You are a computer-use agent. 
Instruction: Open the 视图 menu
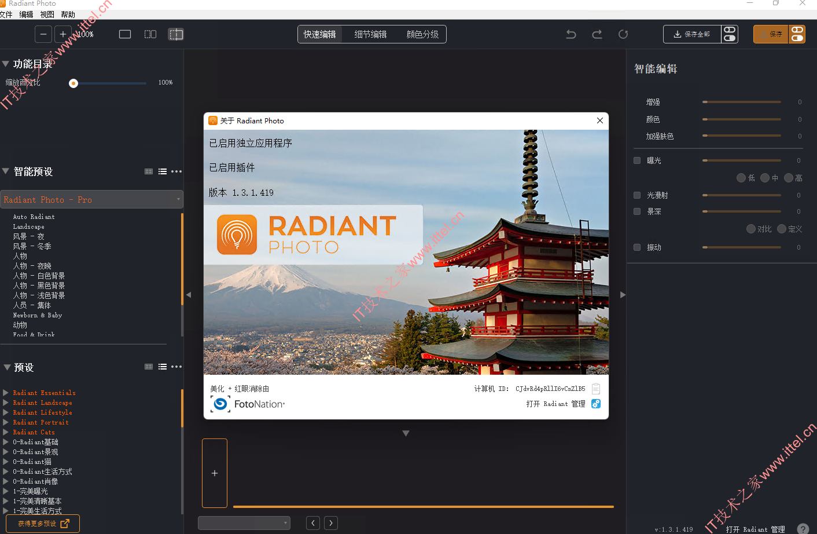pyautogui.click(x=47, y=14)
